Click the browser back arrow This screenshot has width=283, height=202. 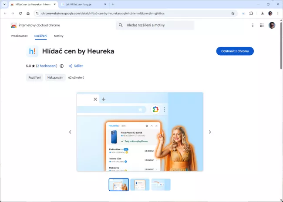5,13
